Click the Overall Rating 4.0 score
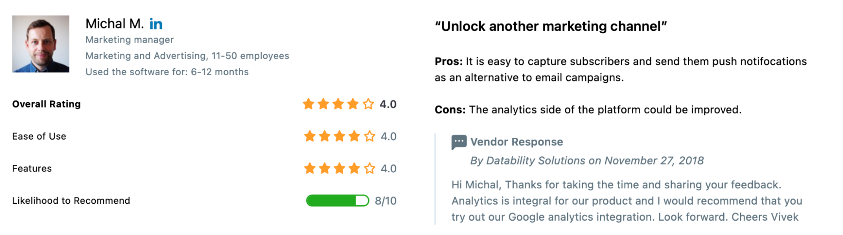This screenshot has height=235, width=843. pyautogui.click(x=388, y=104)
